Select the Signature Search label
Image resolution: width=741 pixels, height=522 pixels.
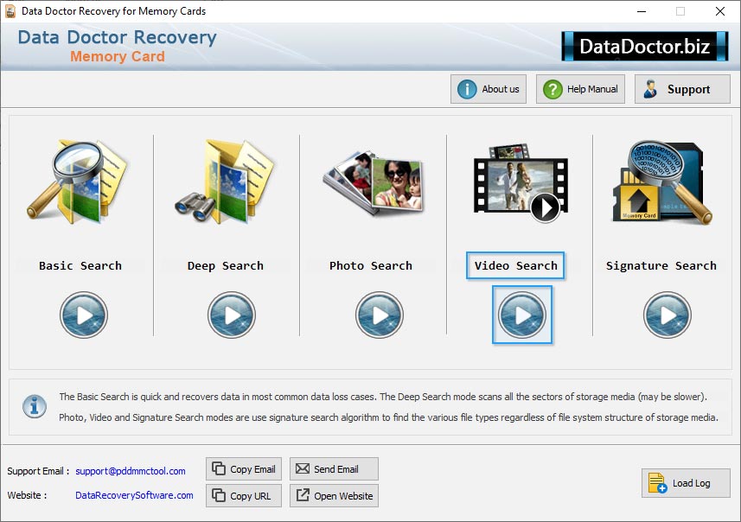(x=661, y=266)
